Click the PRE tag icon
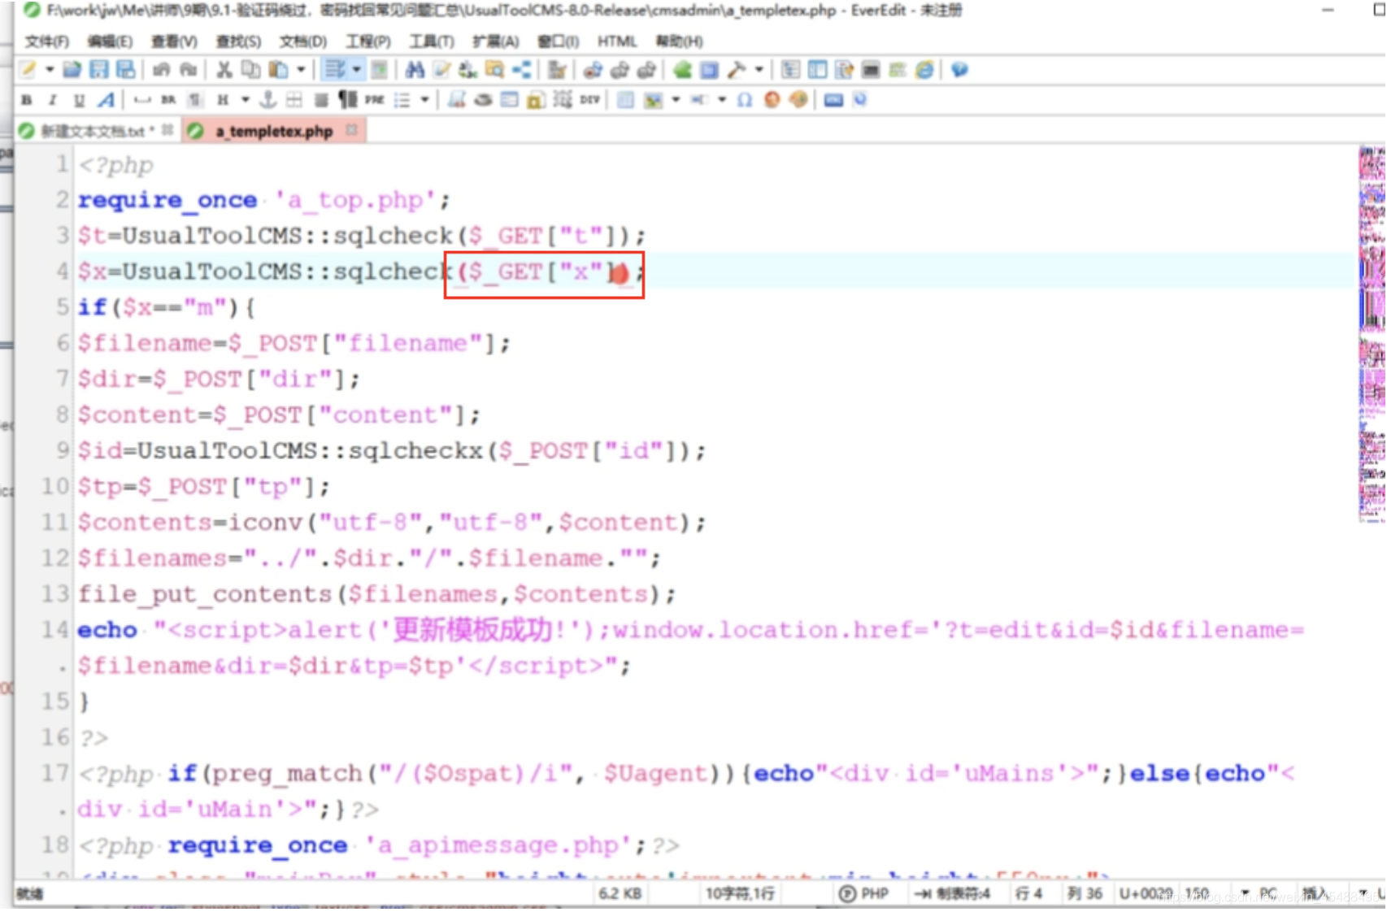This screenshot has height=912, width=1387. (x=375, y=100)
